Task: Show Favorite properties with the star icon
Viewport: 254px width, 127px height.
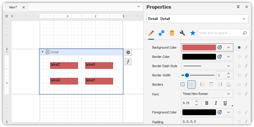Action: [193, 33]
